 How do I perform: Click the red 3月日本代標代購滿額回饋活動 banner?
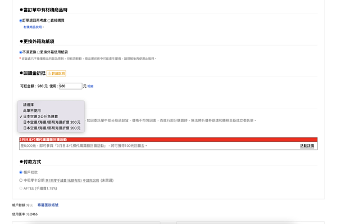pyautogui.click(x=168, y=140)
